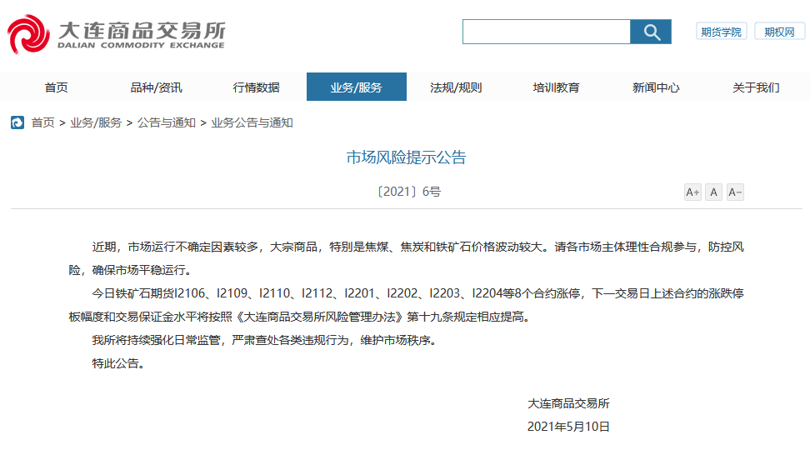Open the 法规/规则 menu
The image size is (810, 470).
coord(456,87)
